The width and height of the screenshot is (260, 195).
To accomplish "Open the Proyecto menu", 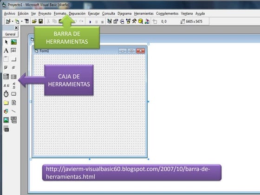I will tap(45, 13).
